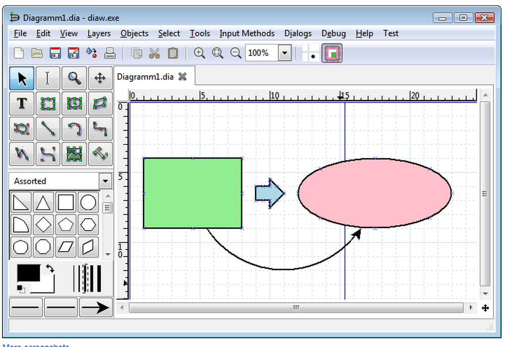The height and width of the screenshot is (347, 505).
Task: Select the Image tool
Action: 74,154
